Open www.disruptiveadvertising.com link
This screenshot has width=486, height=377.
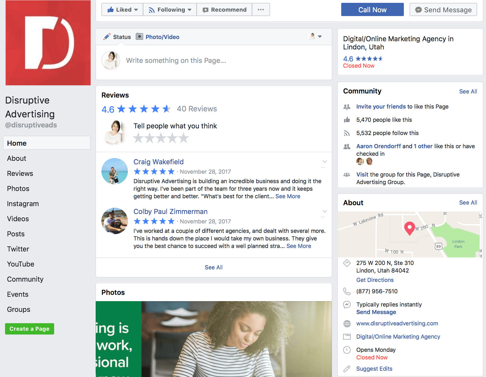pyautogui.click(x=397, y=324)
